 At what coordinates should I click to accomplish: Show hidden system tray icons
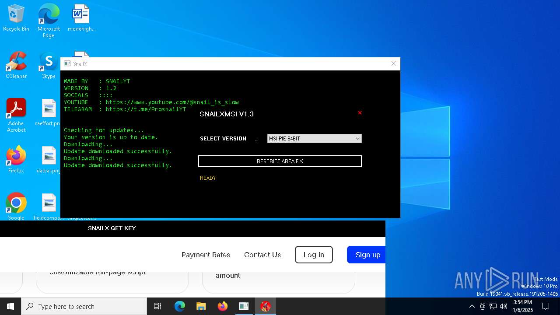[x=472, y=306]
